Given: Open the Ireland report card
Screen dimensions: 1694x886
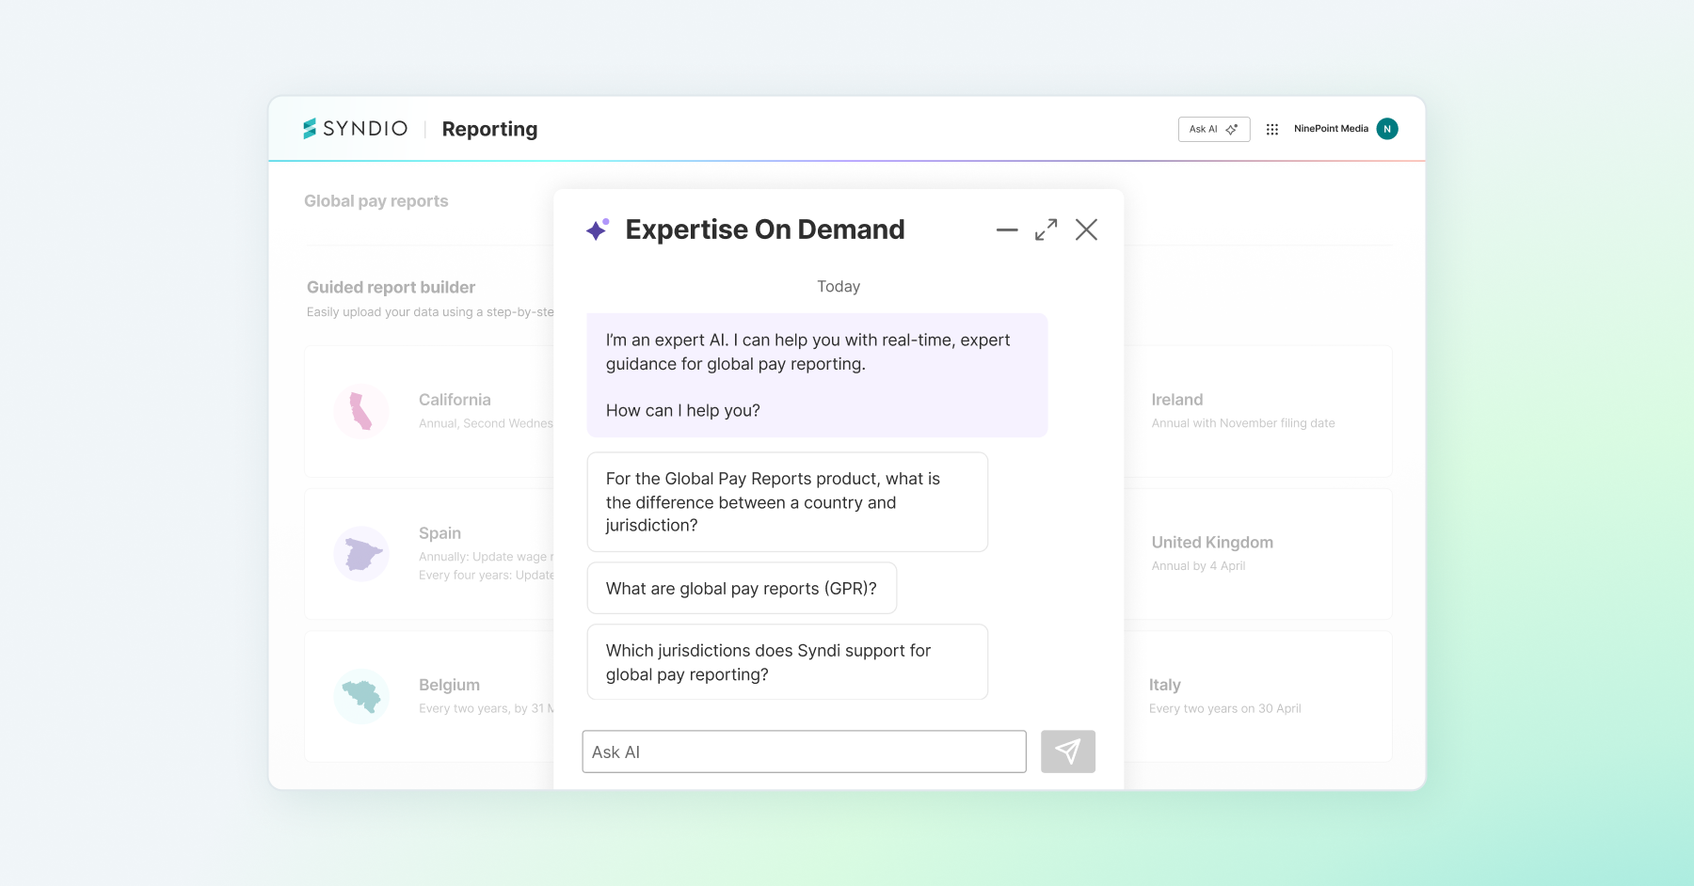Looking at the screenshot, I should click(1256, 411).
